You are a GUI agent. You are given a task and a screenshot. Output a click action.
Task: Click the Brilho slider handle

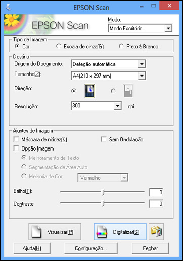(103, 192)
